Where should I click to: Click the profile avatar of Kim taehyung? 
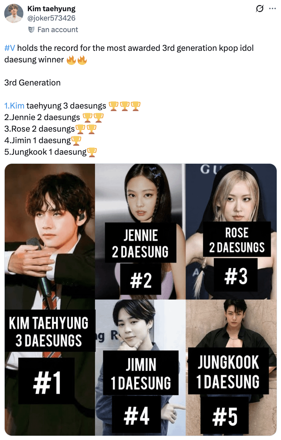(14, 14)
